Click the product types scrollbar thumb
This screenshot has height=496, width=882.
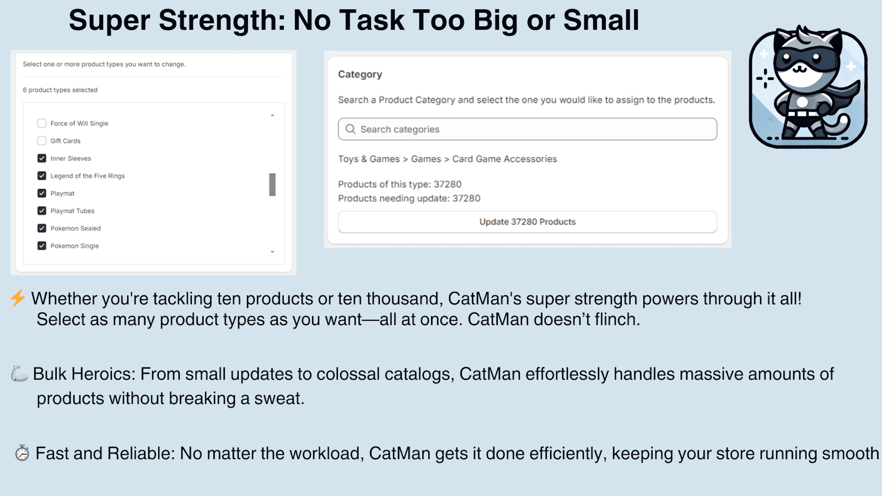click(272, 185)
